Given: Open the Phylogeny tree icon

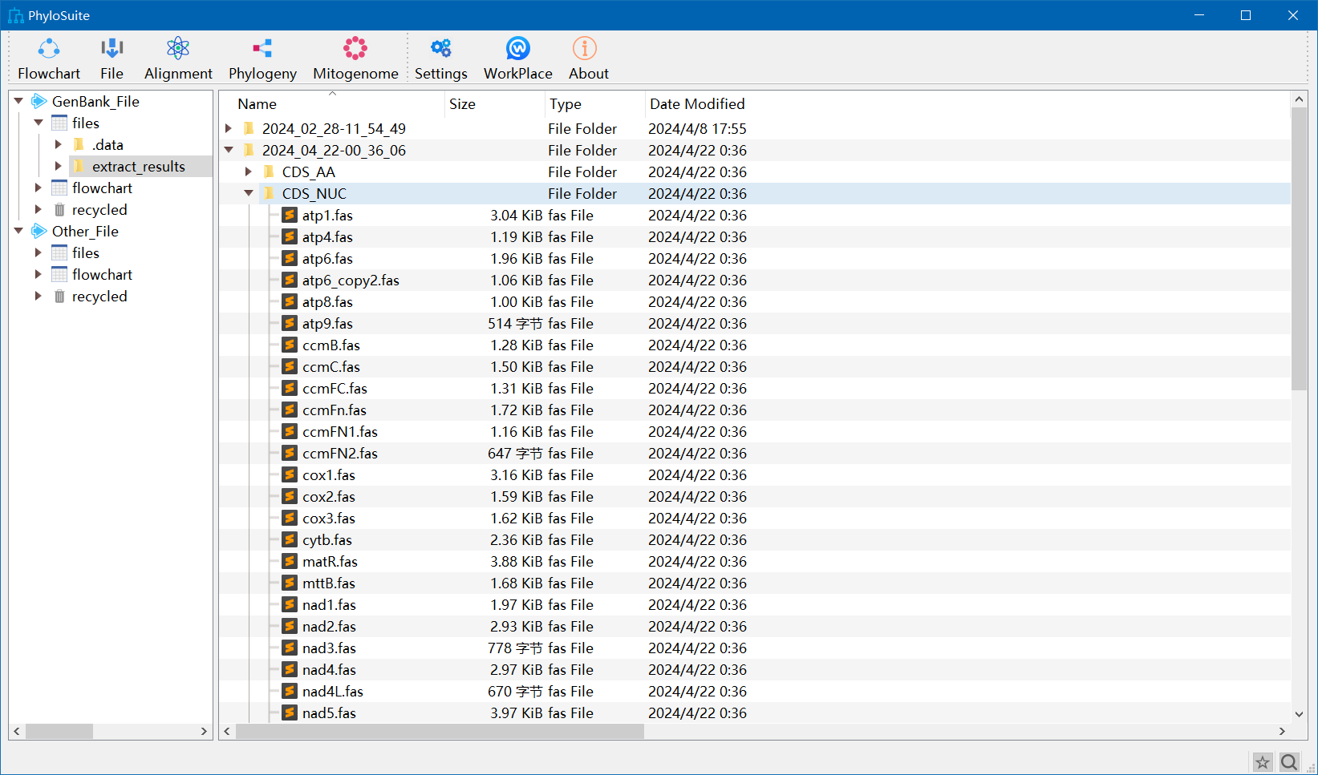Looking at the screenshot, I should pos(262,49).
